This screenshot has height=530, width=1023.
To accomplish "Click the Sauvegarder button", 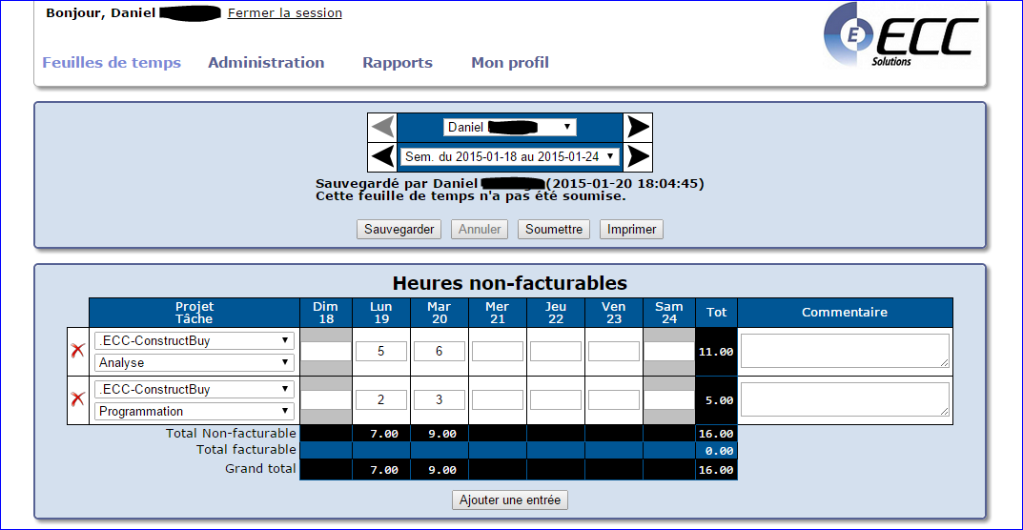I will click(399, 230).
